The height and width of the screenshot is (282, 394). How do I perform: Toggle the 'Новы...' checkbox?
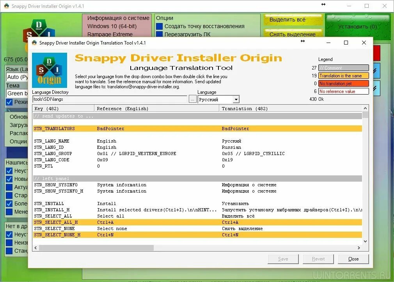point(9,179)
